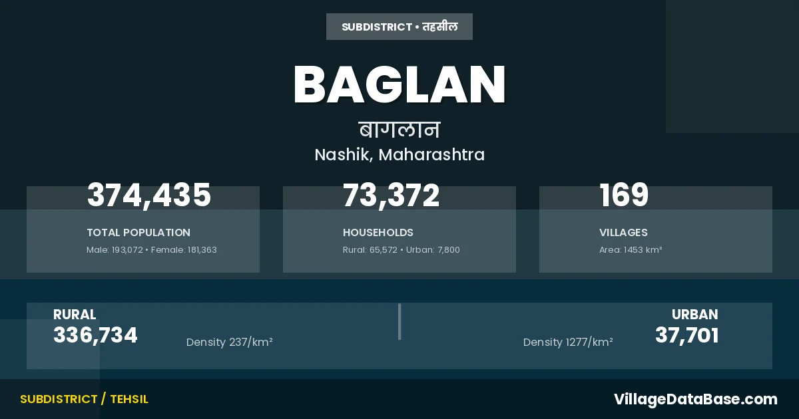Click the urban Density 1277/km² text
The width and height of the screenshot is (799, 419).
tap(568, 343)
